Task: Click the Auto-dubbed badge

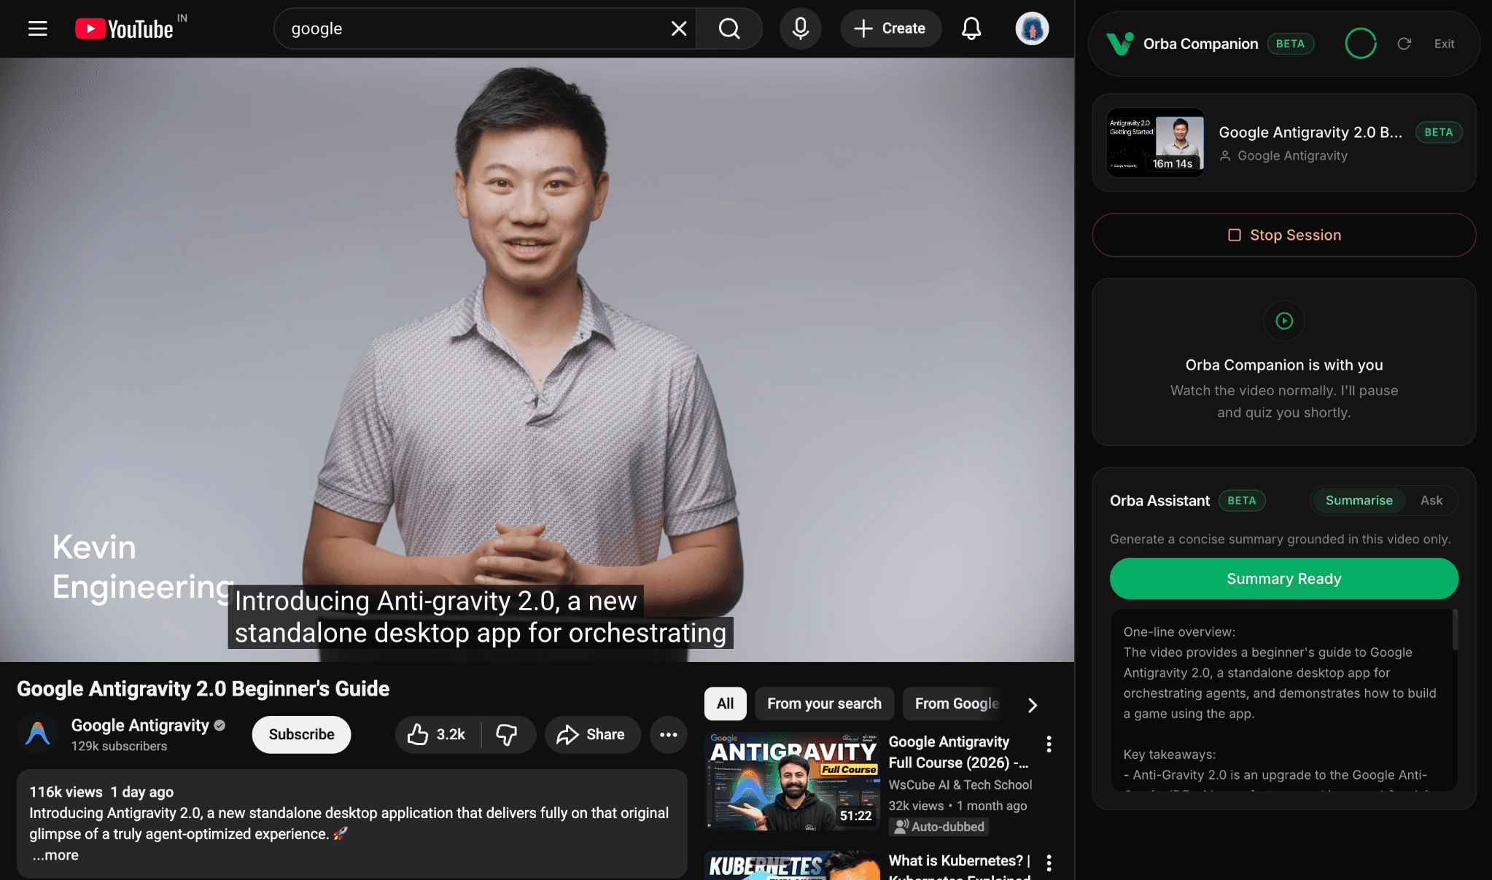Action: (939, 826)
